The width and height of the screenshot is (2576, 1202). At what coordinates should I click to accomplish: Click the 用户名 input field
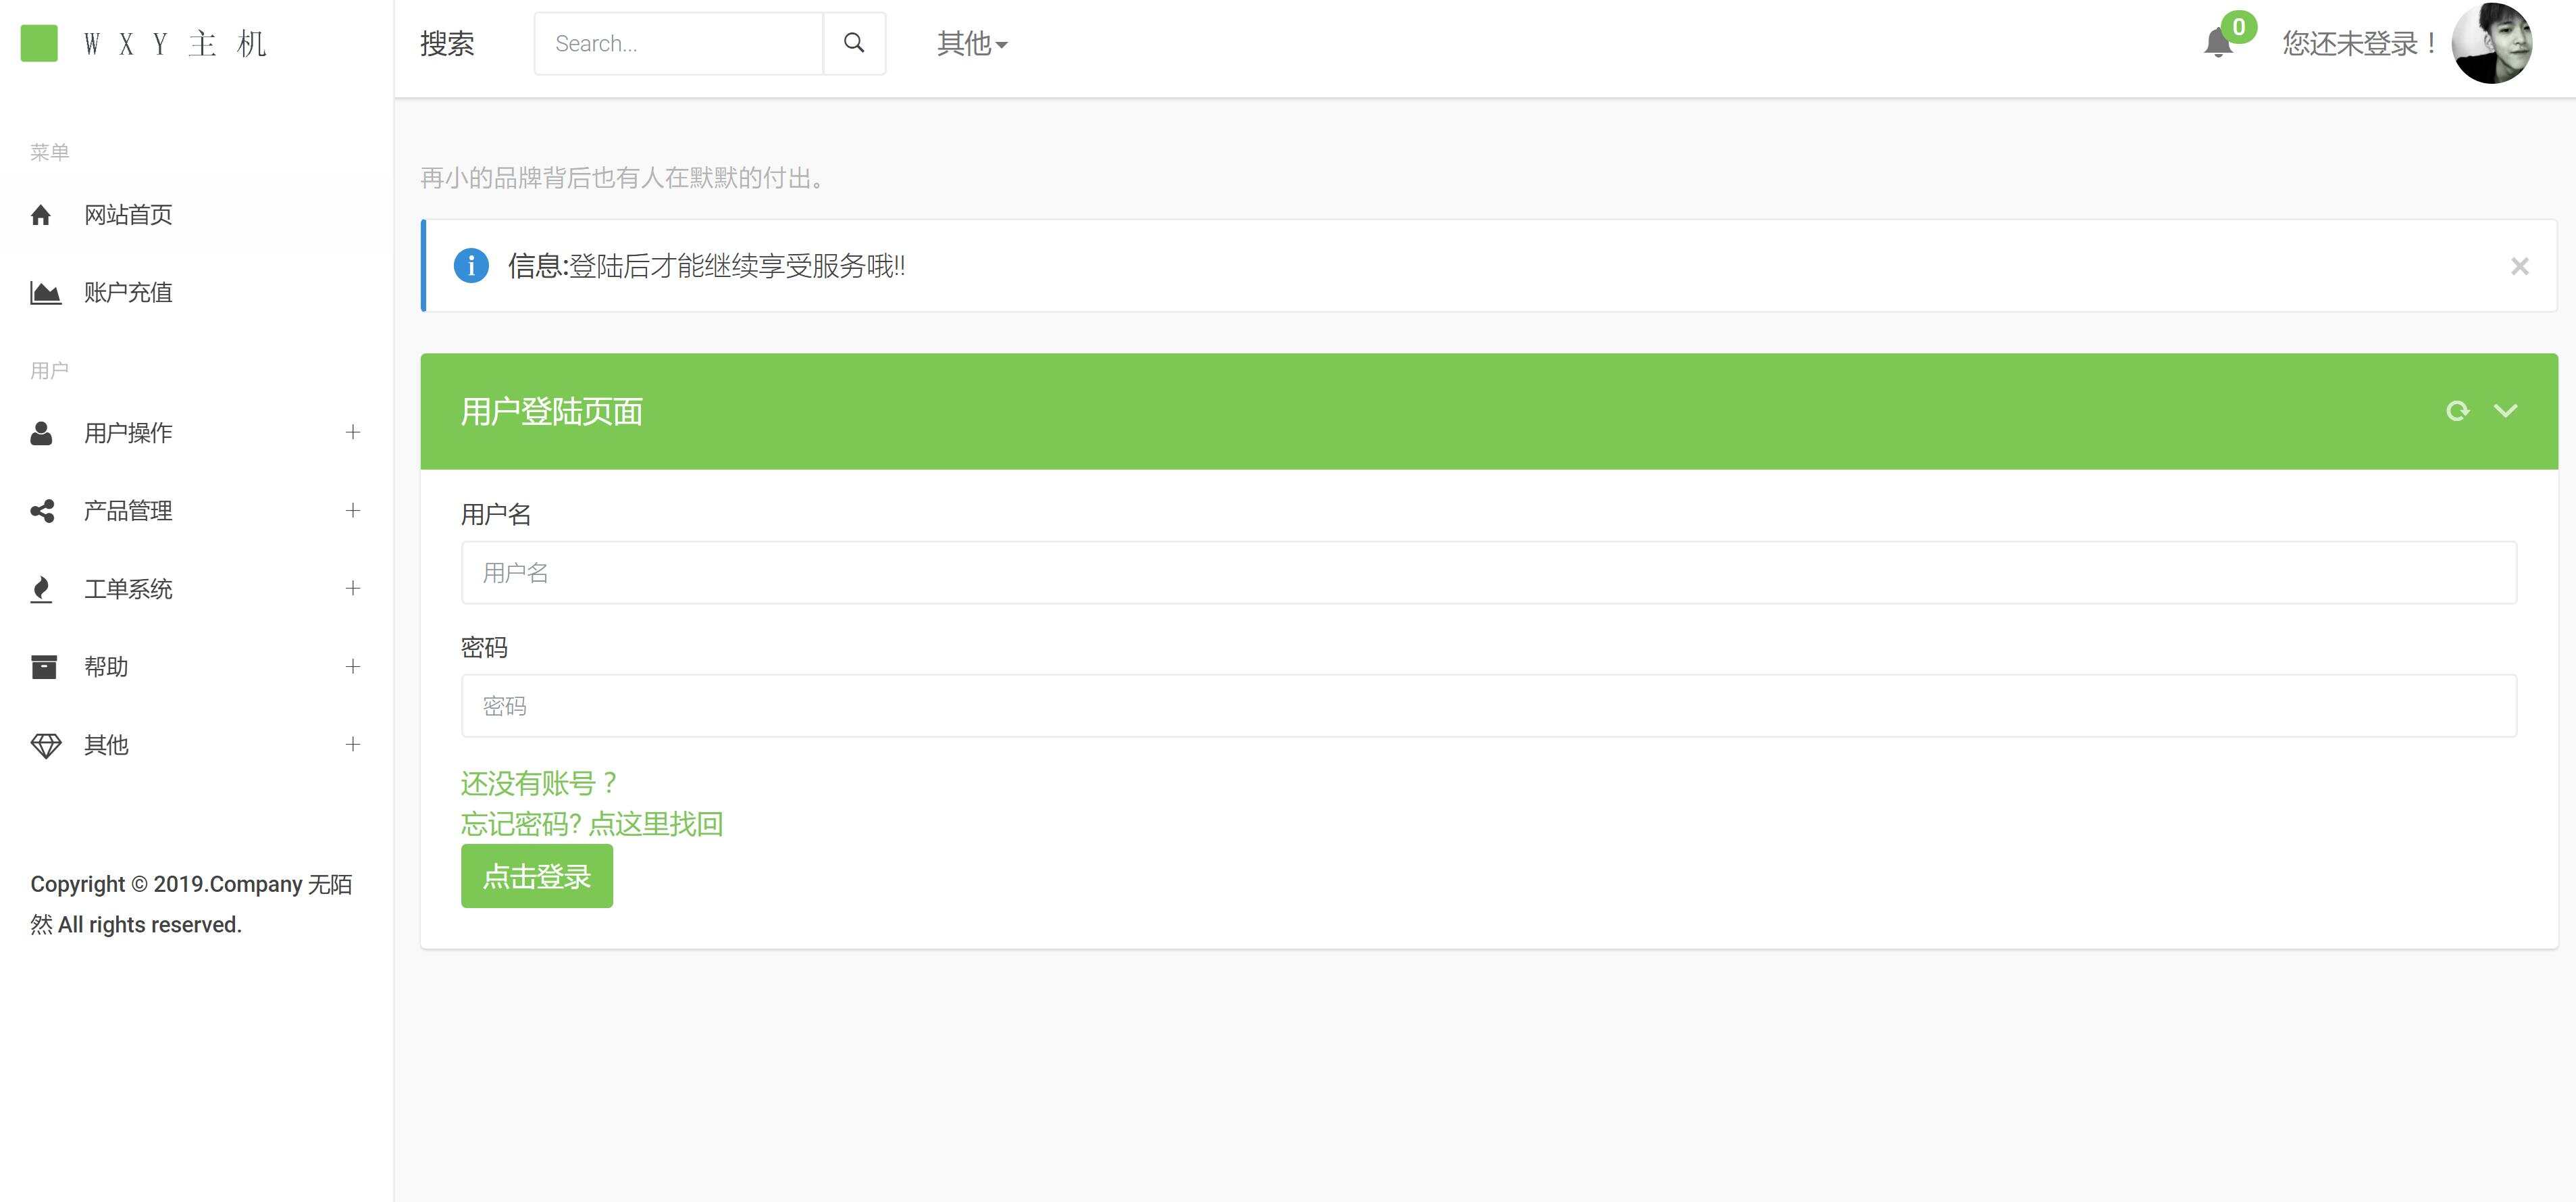pyautogui.click(x=1488, y=573)
